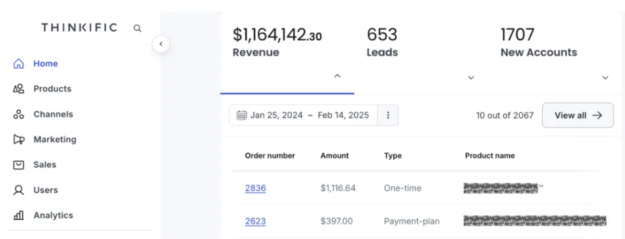625x239 pixels.
Task: Open the Marketing menu item
Action: tap(55, 139)
